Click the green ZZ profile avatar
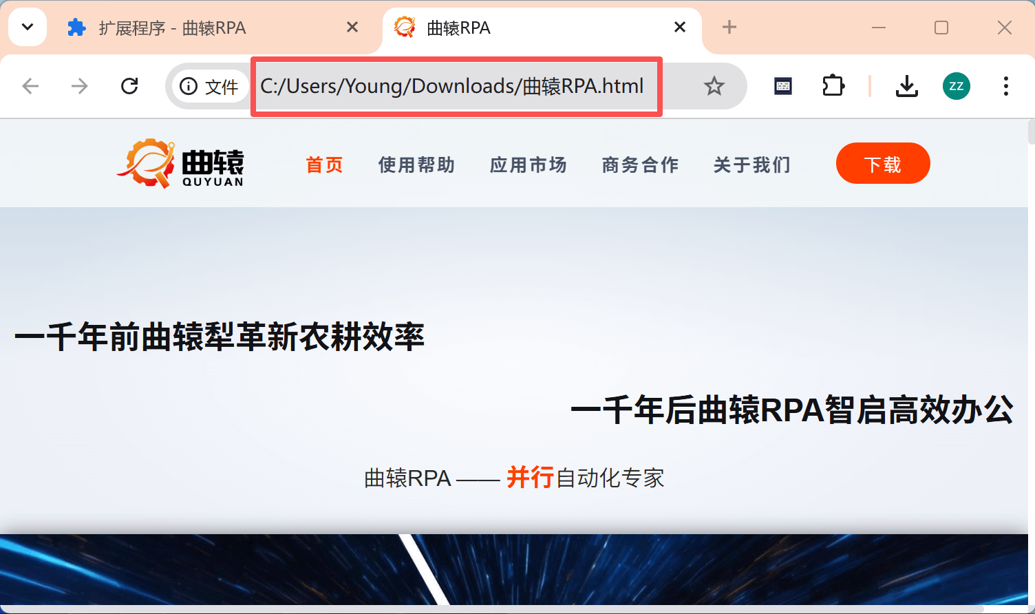 (956, 86)
